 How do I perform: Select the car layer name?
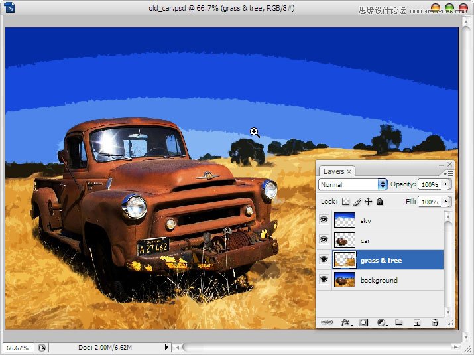tap(365, 241)
